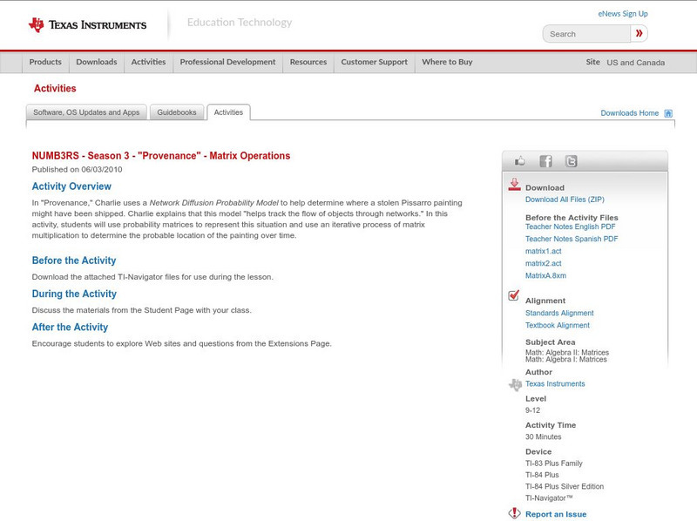697x521 pixels.
Task: Click into the Search field
Action: point(586,34)
